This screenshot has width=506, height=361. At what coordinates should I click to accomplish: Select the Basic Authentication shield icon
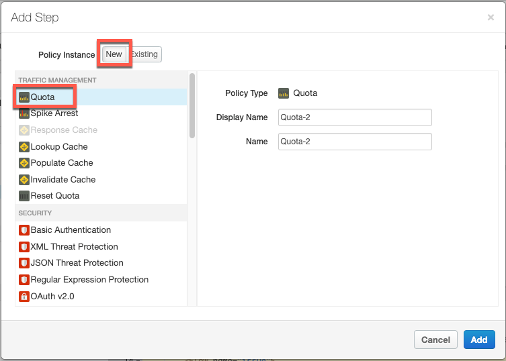24,230
